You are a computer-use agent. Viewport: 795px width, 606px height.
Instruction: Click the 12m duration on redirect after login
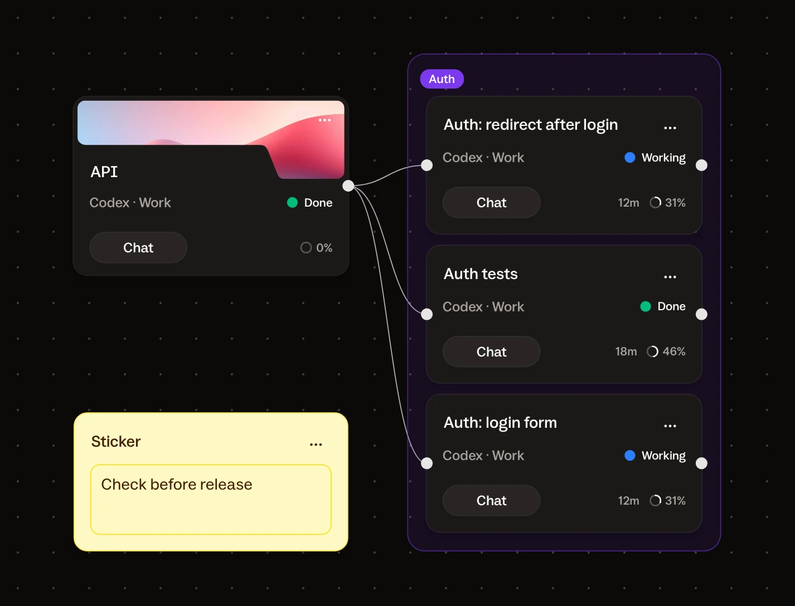coord(629,203)
